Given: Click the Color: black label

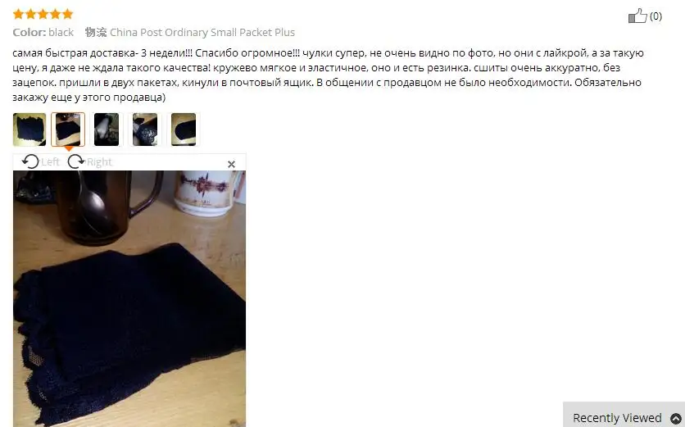Looking at the screenshot, I should tap(43, 32).
